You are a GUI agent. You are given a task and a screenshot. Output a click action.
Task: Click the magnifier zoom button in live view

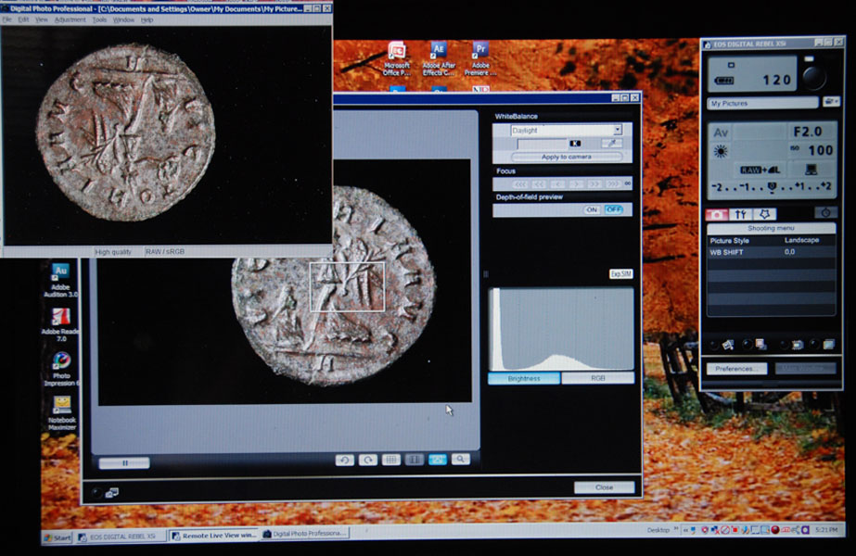461,460
